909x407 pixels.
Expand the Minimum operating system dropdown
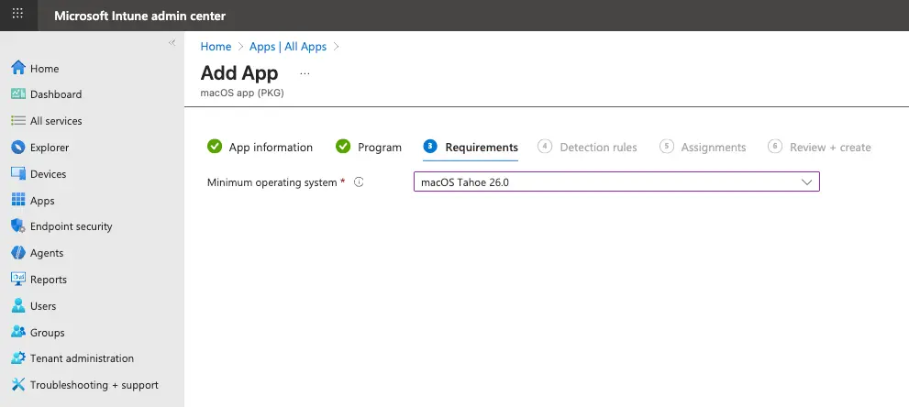pos(615,182)
